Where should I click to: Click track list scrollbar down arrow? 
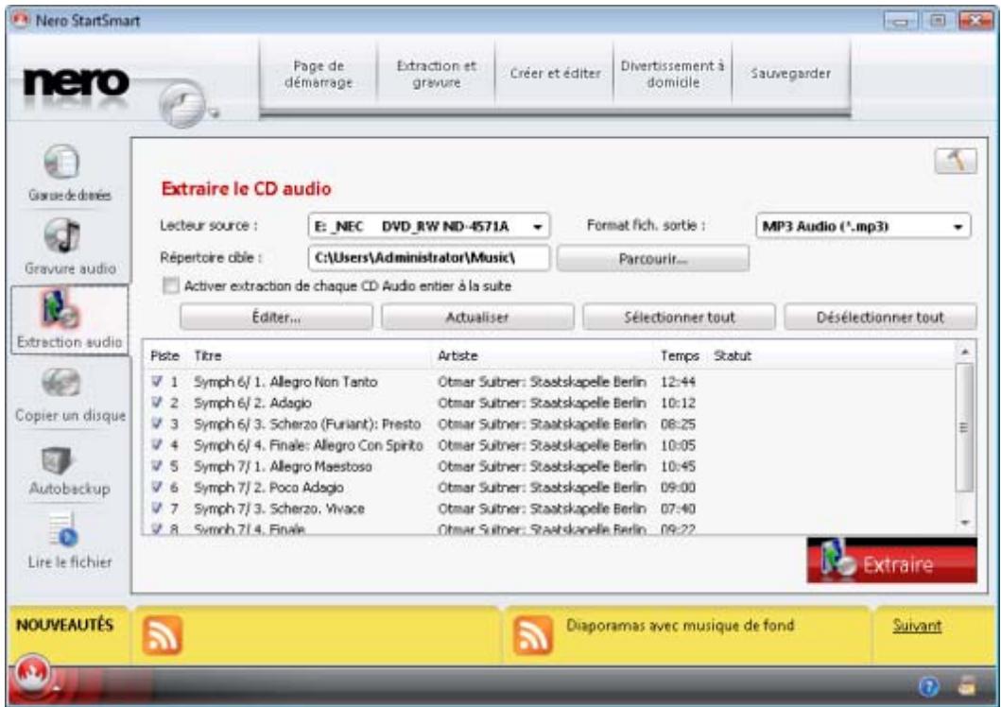[965, 522]
